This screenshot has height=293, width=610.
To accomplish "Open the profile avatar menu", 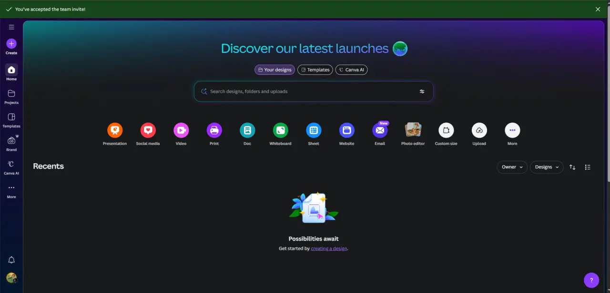I will point(11,278).
